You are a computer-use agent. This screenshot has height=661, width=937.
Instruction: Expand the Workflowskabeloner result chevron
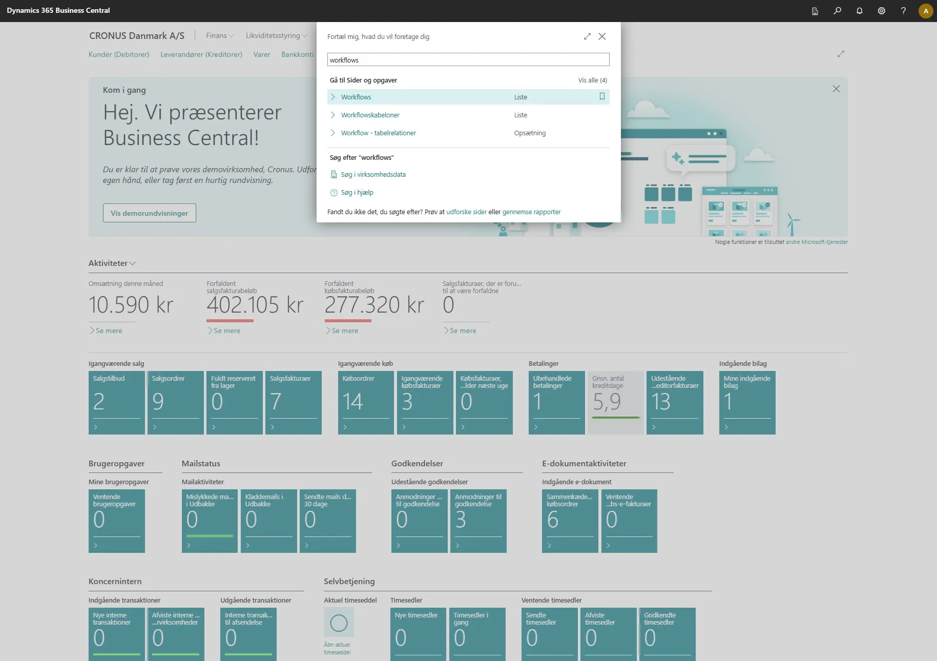point(333,115)
